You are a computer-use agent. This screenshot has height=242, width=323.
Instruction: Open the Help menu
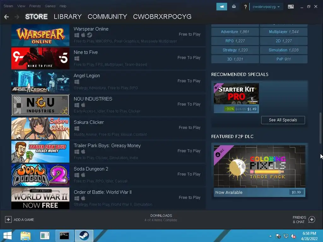63,6
